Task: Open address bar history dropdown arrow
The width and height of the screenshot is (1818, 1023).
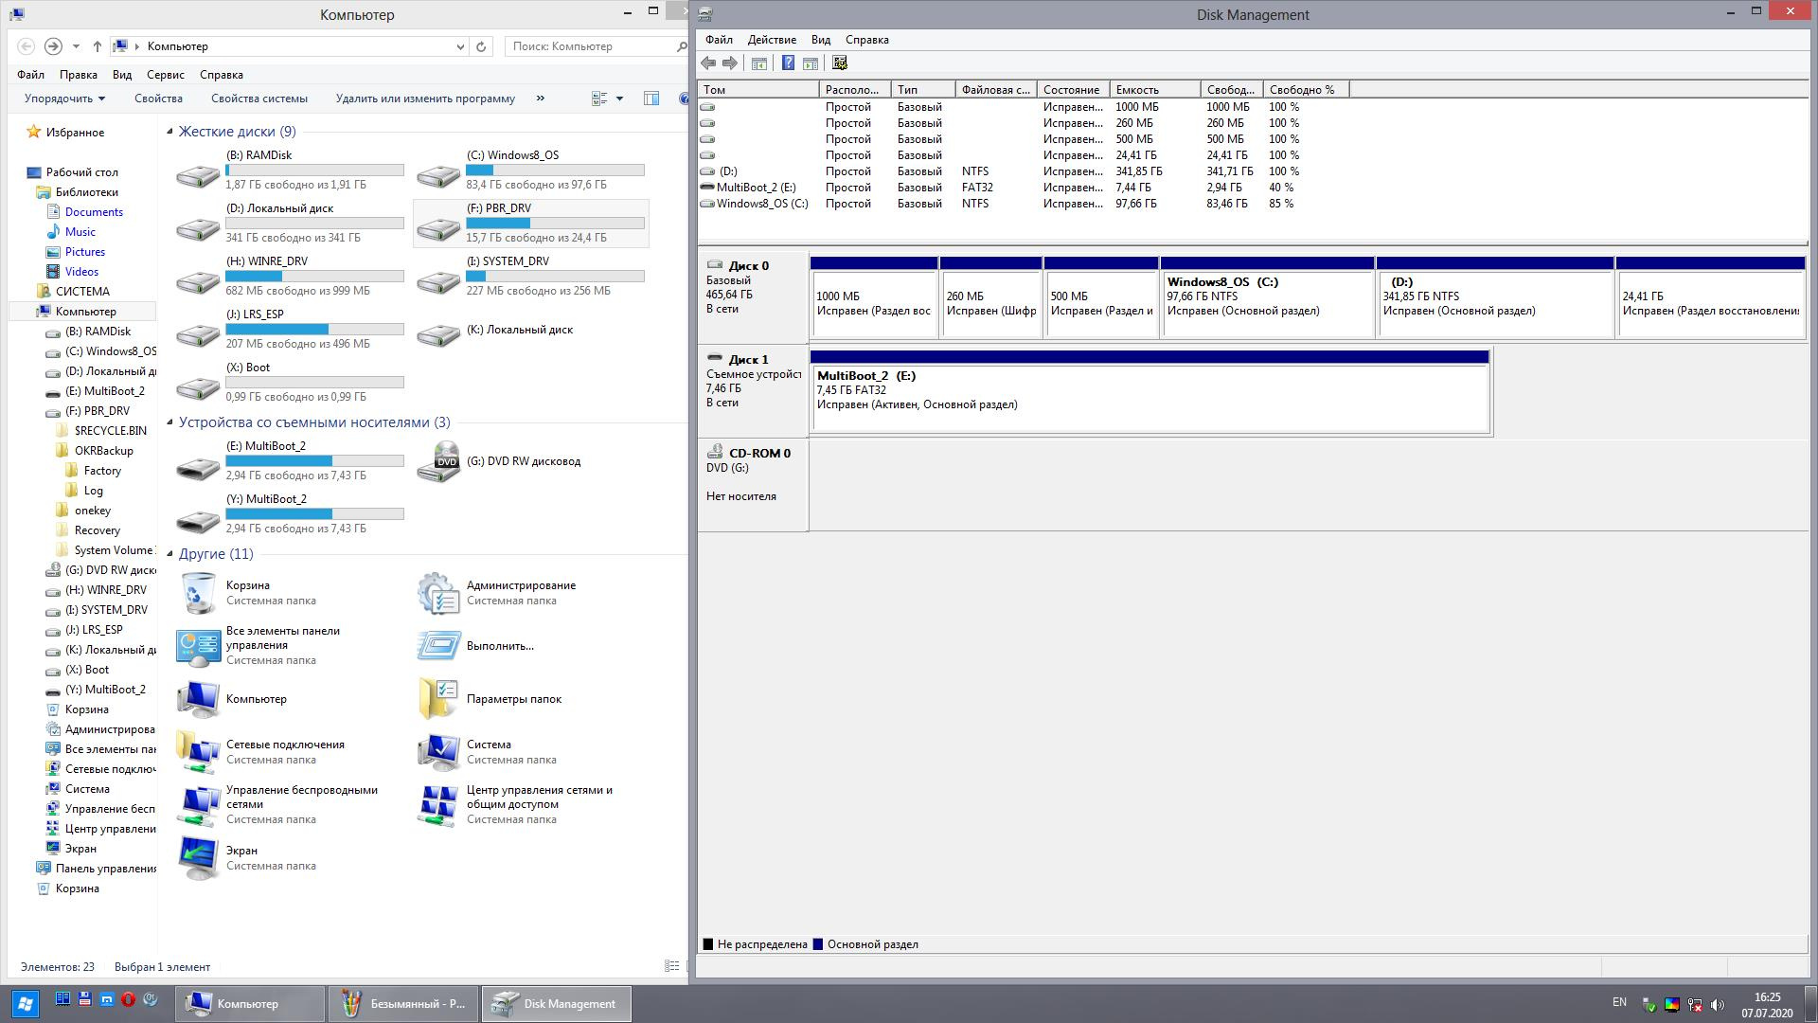Action: [x=460, y=46]
